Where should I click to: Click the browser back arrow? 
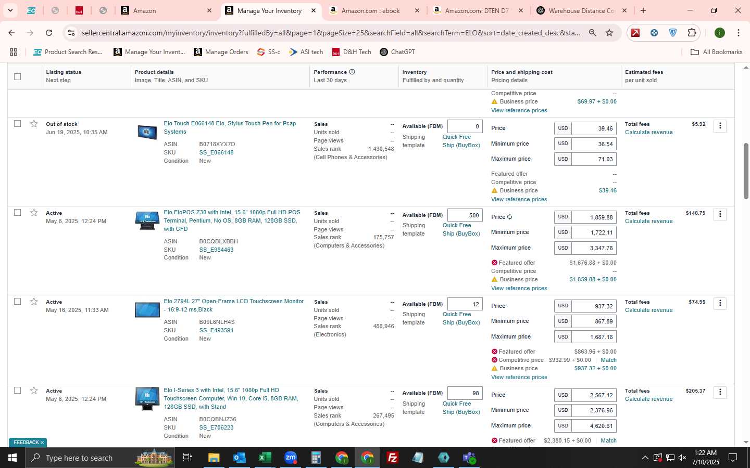[x=11, y=33]
